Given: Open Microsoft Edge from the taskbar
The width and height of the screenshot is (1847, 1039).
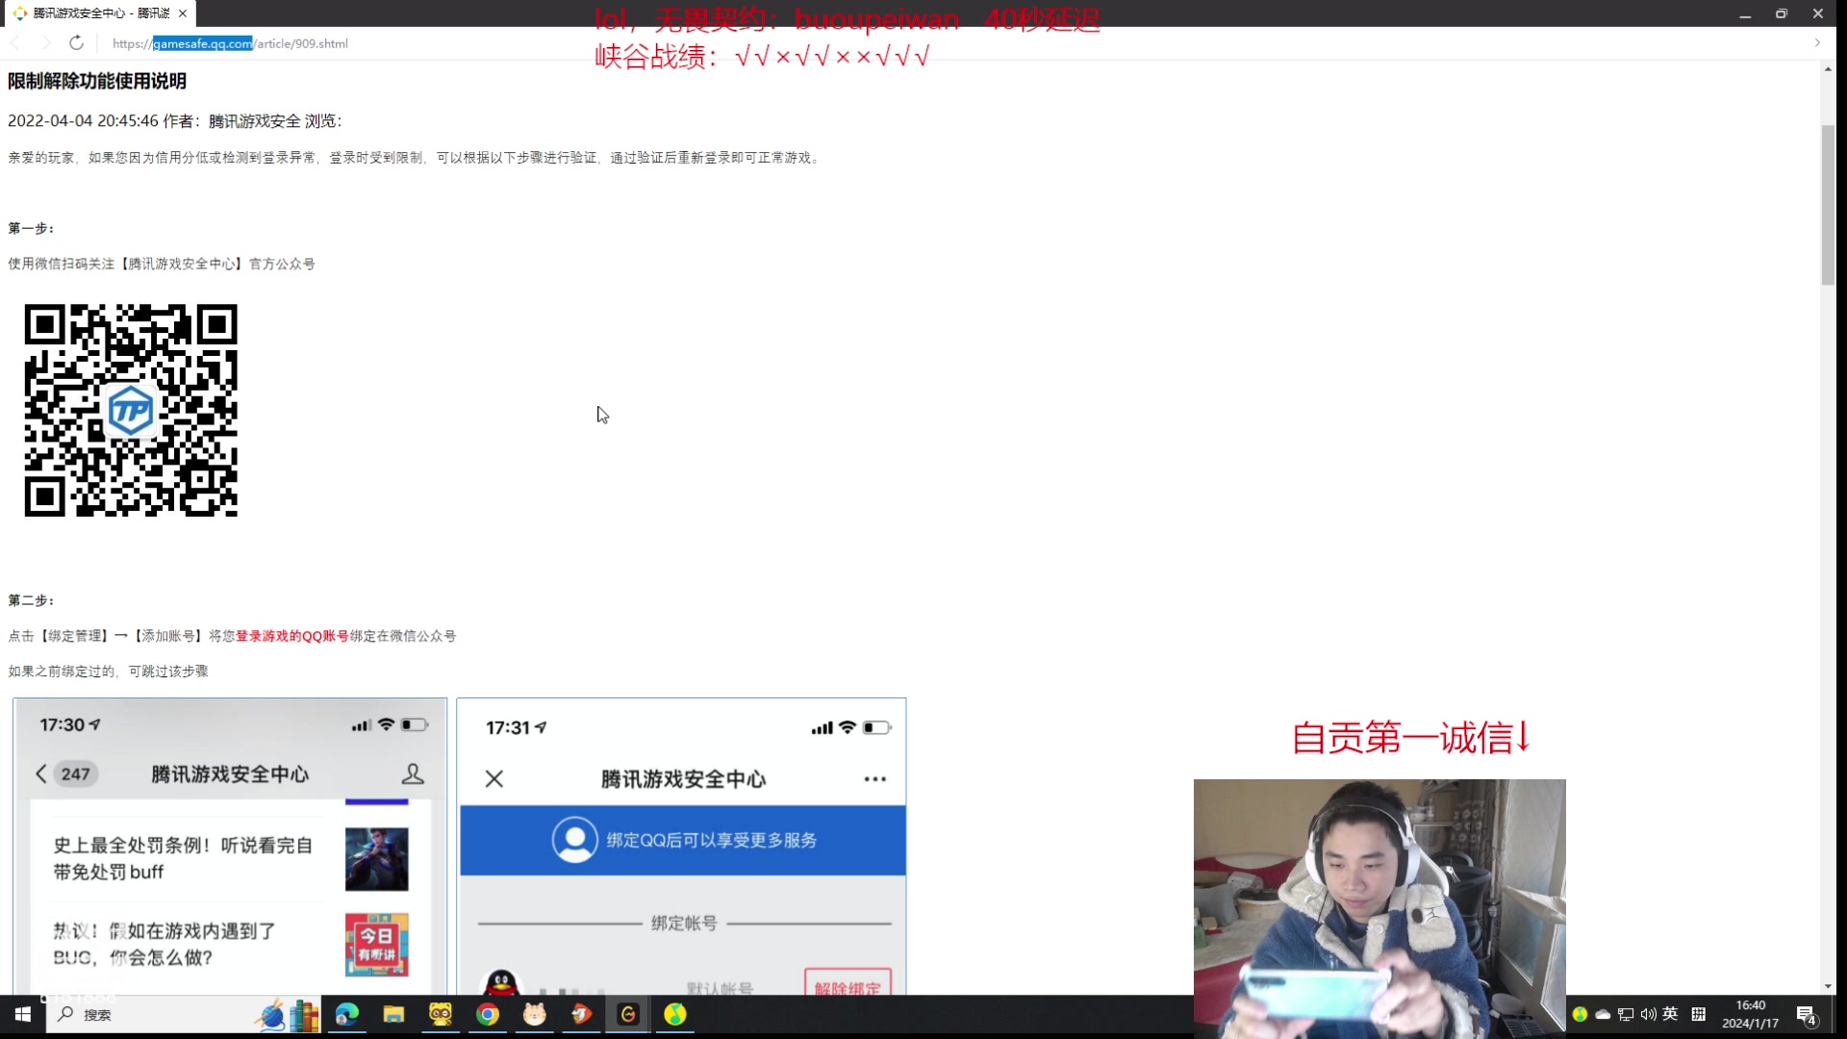Looking at the screenshot, I should [347, 1015].
